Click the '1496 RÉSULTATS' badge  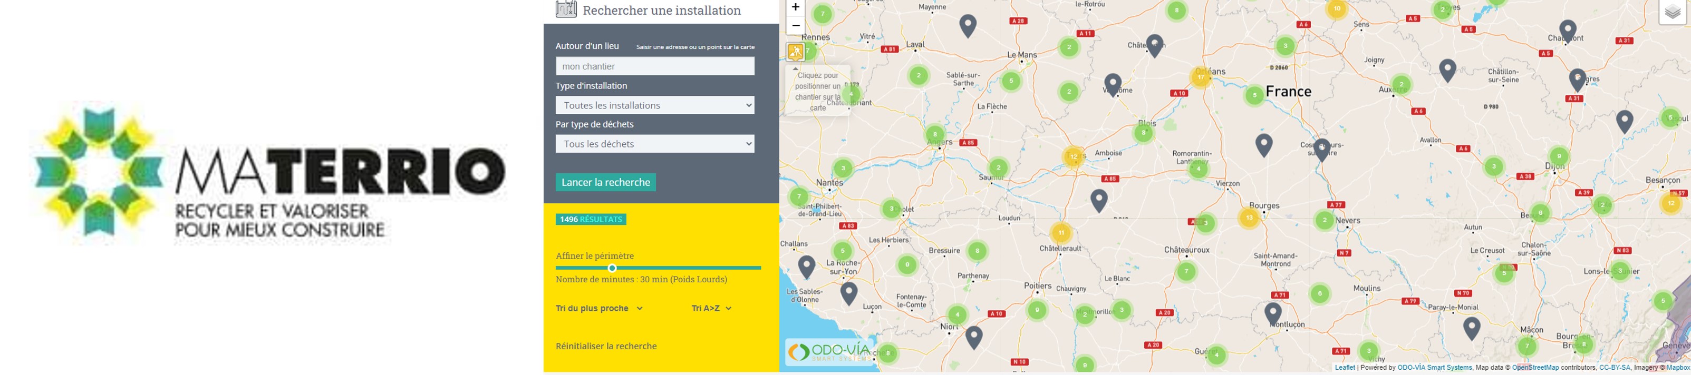[x=591, y=220]
